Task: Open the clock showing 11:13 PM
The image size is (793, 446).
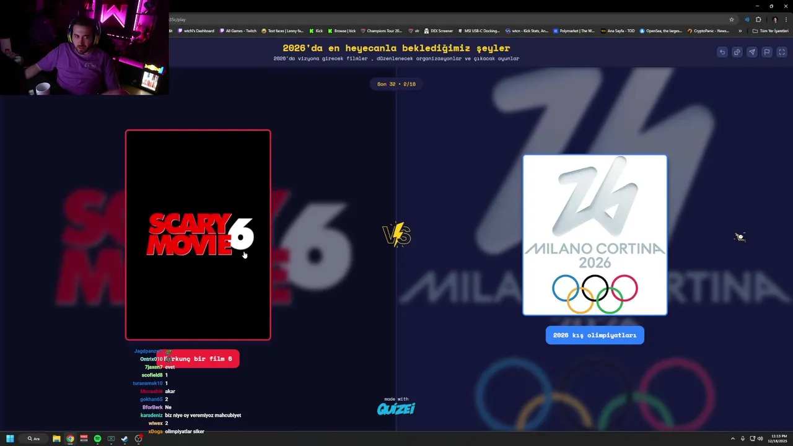Action: click(777, 439)
